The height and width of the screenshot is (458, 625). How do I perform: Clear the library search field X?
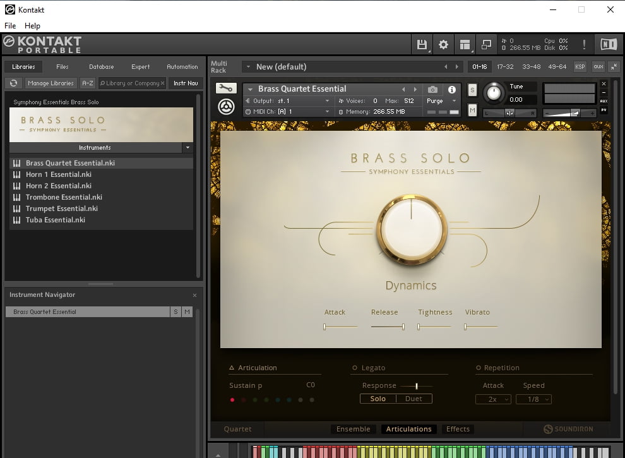[162, 83]
